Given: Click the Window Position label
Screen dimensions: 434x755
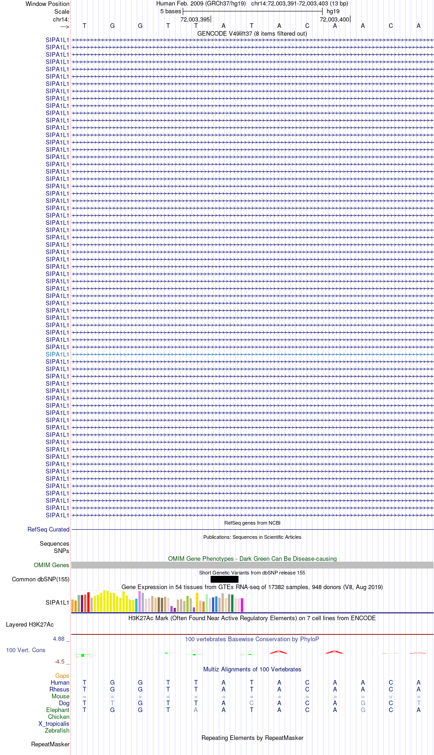Looking at the screenshot, I should pos(48,4).
